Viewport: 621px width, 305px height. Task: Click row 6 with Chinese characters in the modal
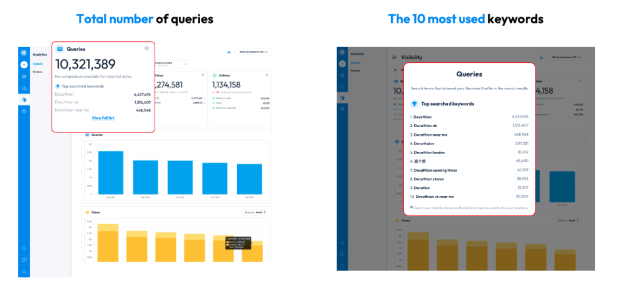[469, 161]
